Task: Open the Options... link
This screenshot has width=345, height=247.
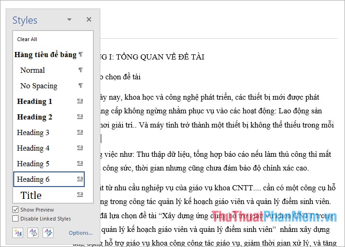Action: click(80, 233)
